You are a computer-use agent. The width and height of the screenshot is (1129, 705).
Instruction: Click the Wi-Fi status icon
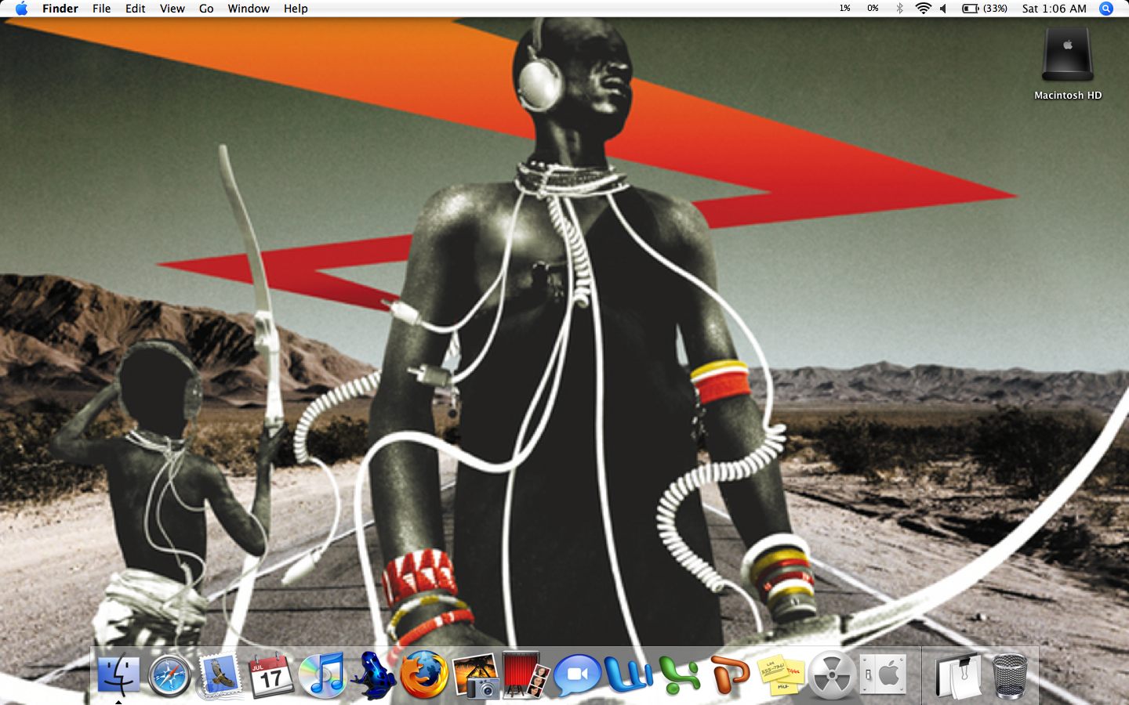click(923, 9)
